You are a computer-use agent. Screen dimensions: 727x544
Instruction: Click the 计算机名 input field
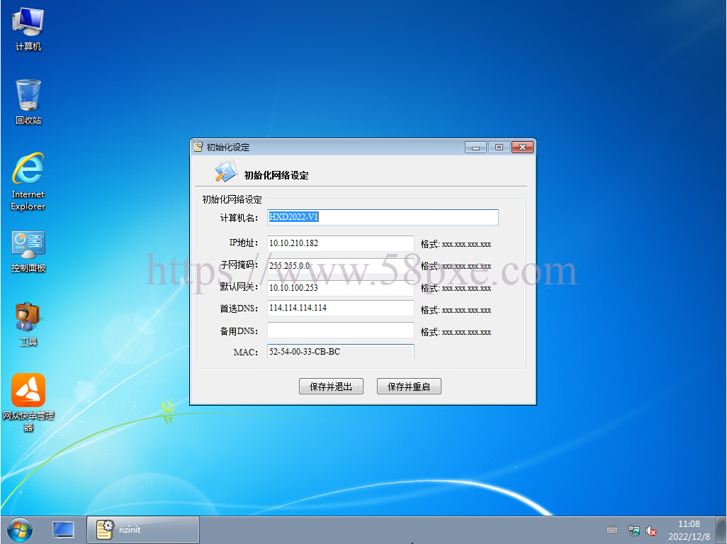[383, 217]
